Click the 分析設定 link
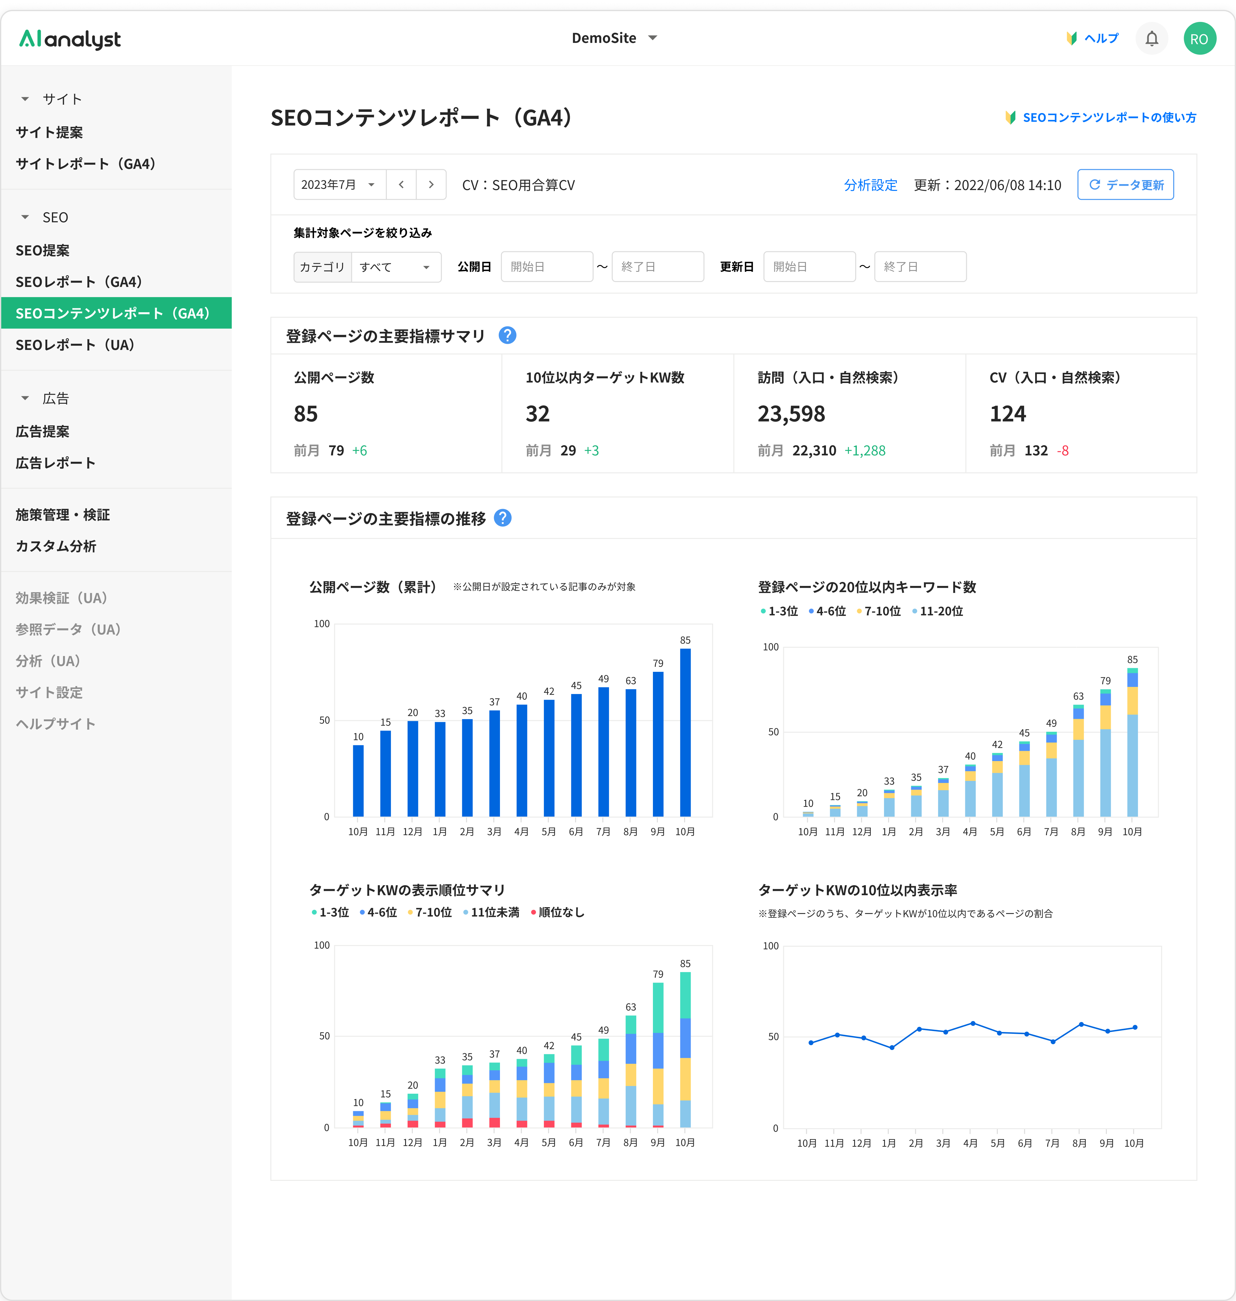 (x=870, y=185)
